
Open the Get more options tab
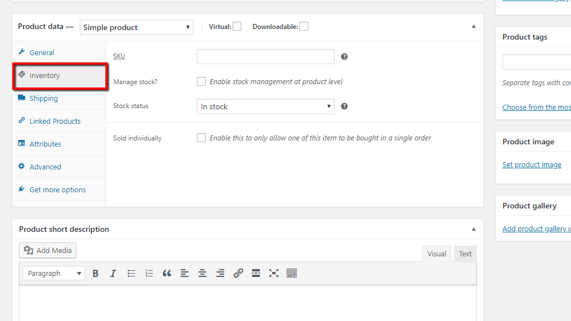pyautogui.click(x=59, y=189)
